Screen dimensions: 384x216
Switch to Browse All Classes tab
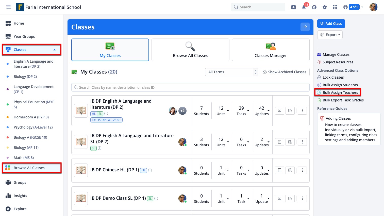pyautogui.click(x=190, y=50)
